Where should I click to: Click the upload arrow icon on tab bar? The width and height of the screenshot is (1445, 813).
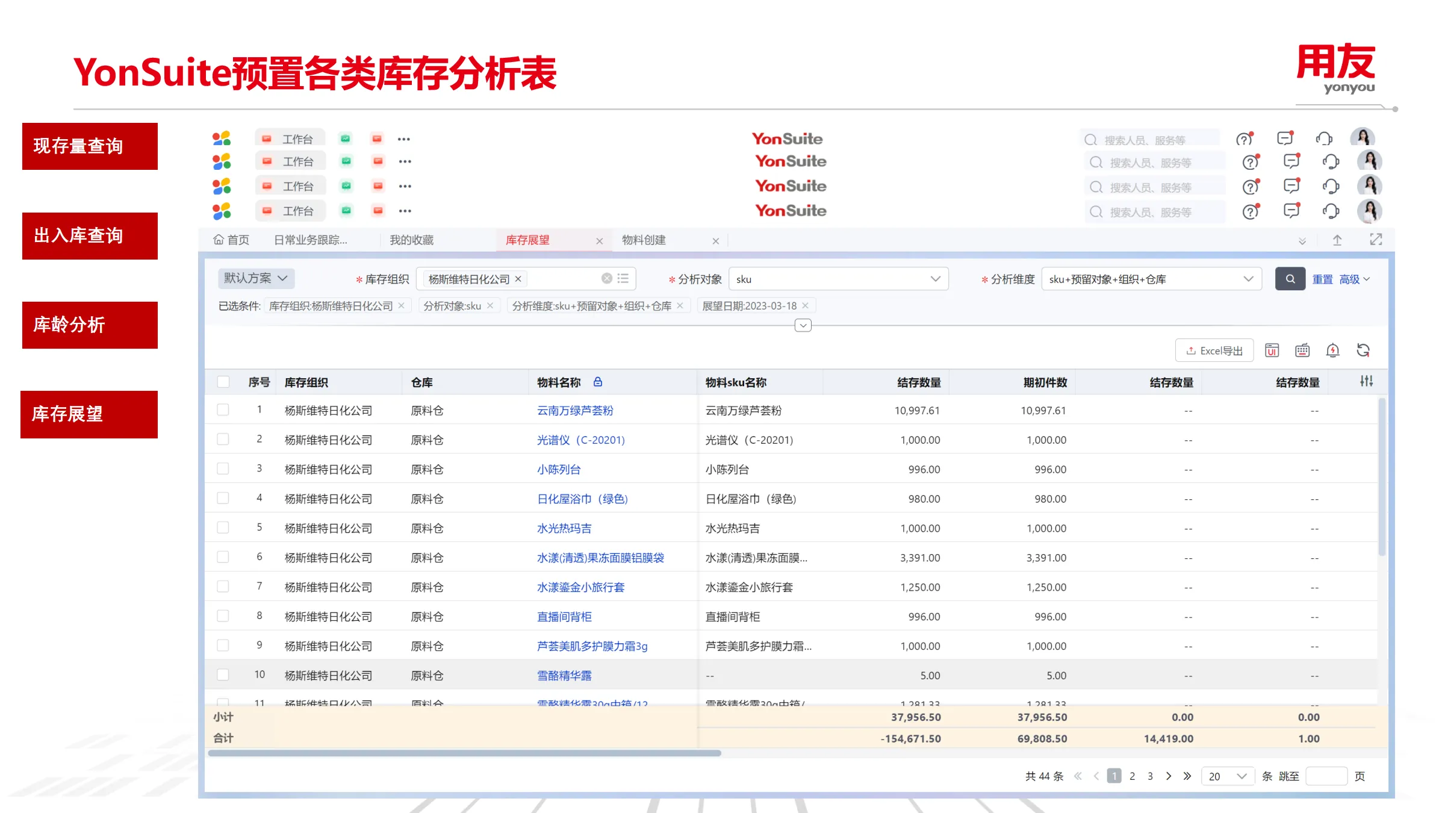click(1337, 240)
